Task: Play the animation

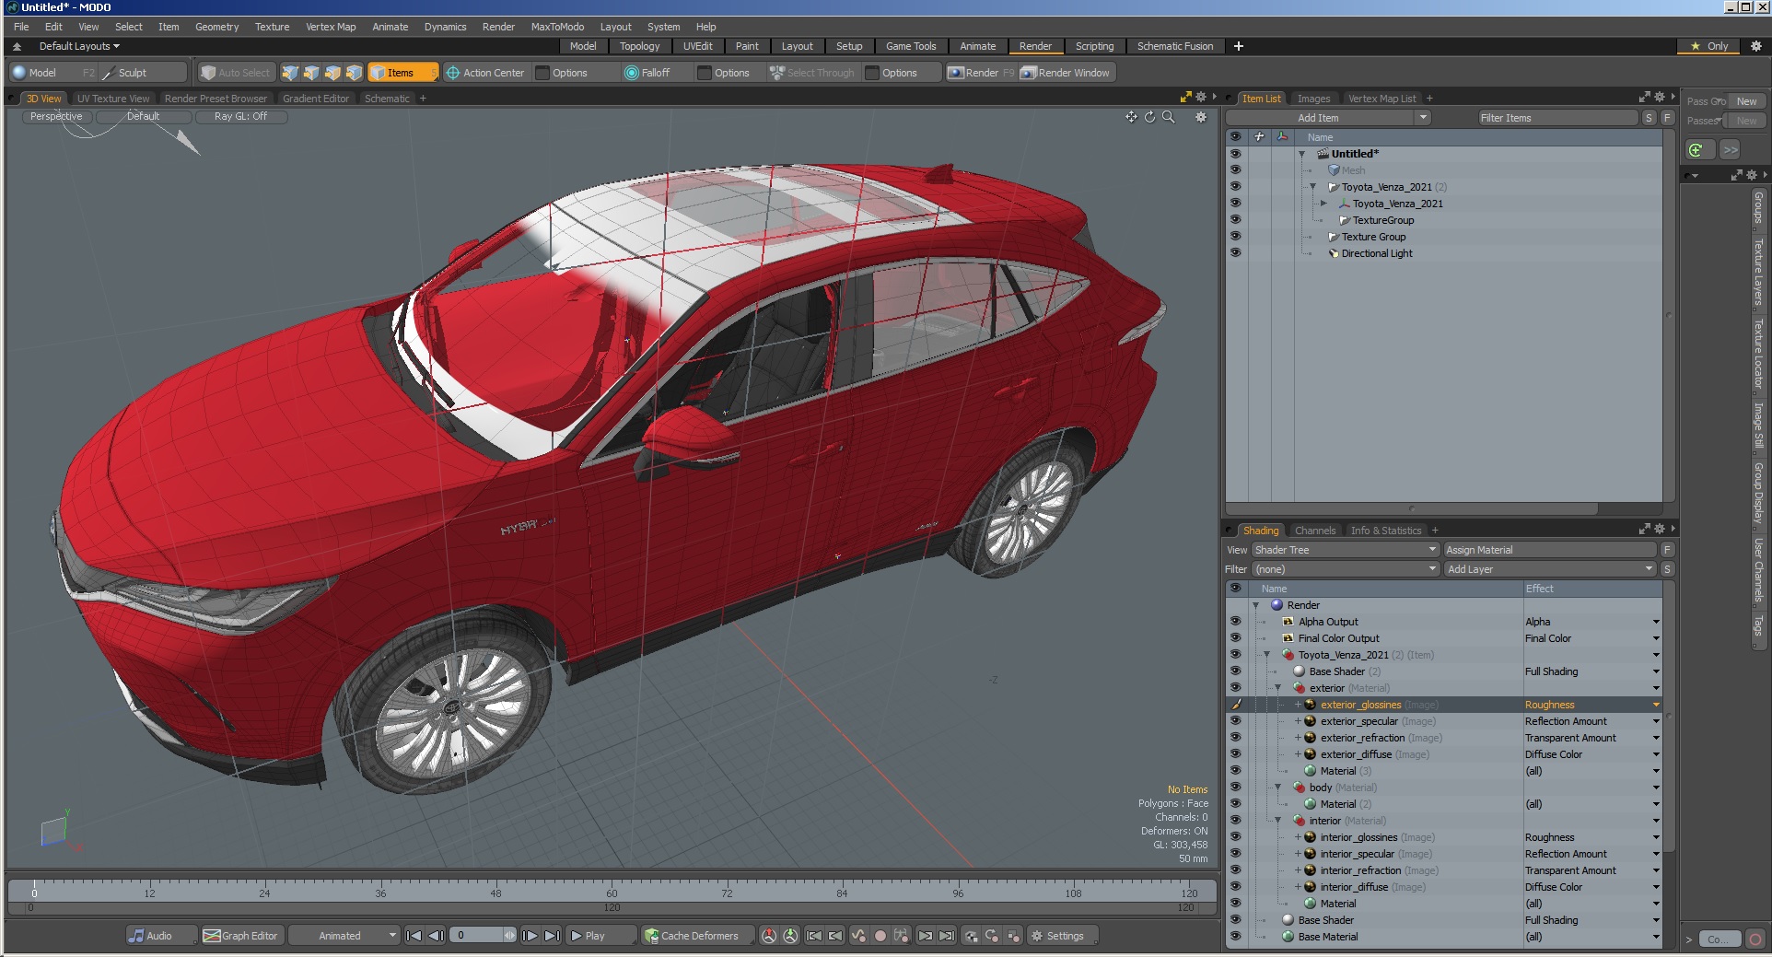Action: (x=600, y=936)
